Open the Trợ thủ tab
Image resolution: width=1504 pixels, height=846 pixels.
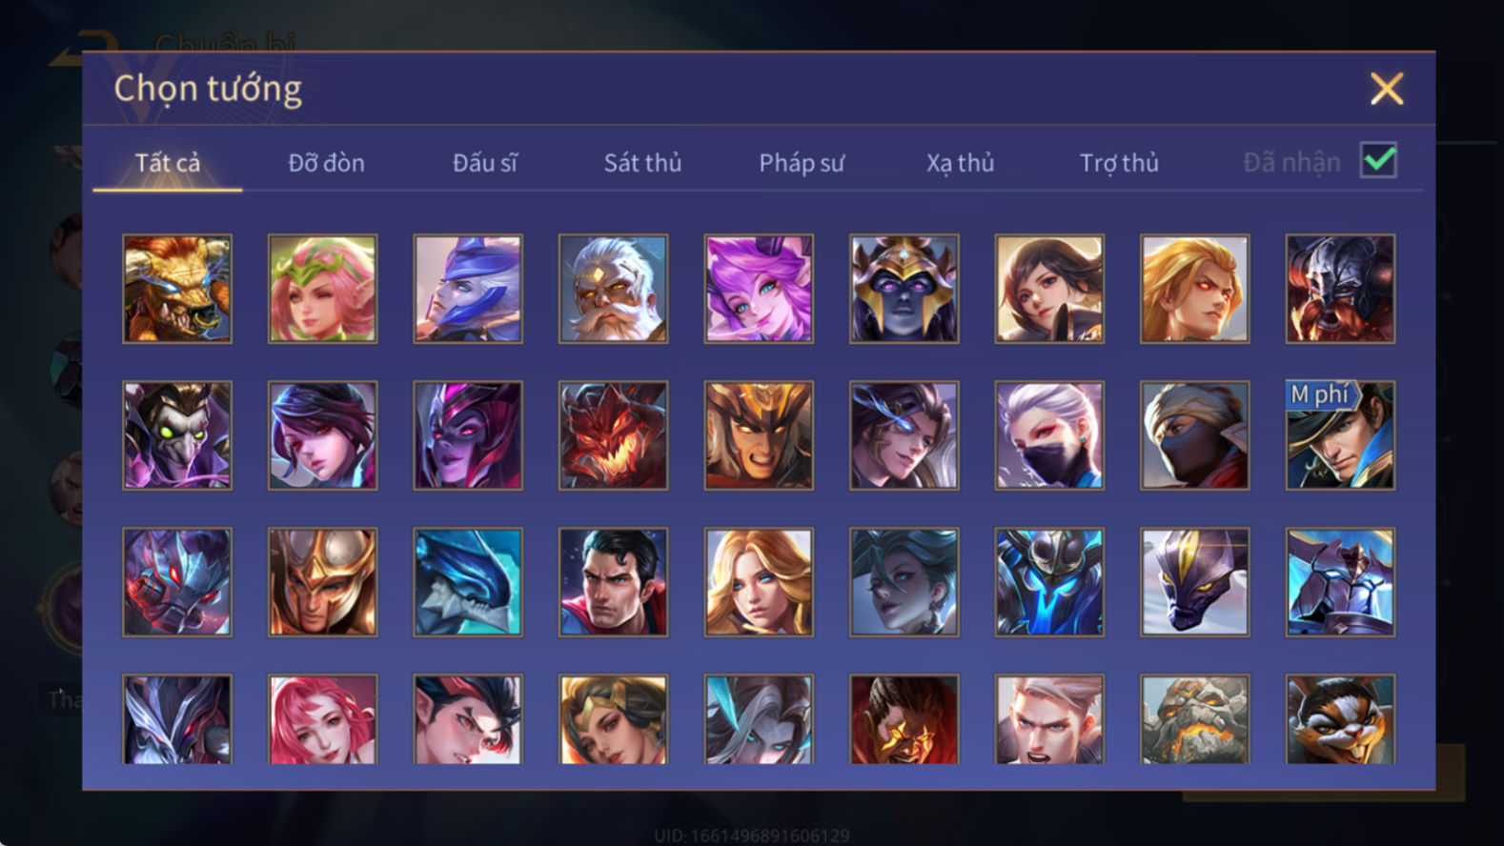click(1119, 163)
